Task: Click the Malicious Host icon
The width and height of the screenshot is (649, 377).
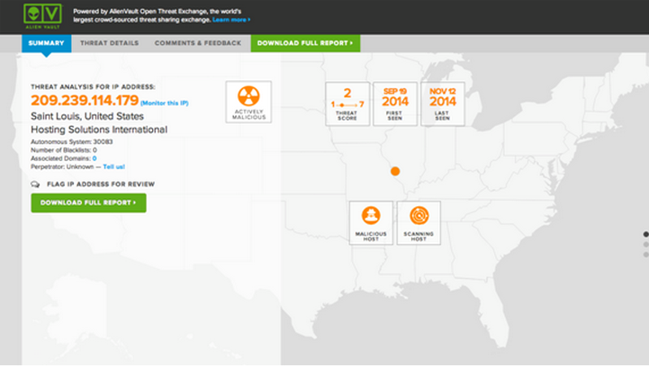Action: (x=371, y=216)
